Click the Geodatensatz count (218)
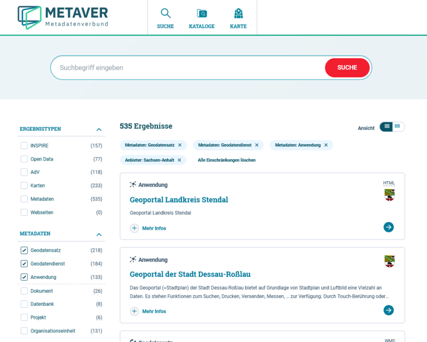Image resolution: width=427 pixels, height=342 pixels. 97,251
